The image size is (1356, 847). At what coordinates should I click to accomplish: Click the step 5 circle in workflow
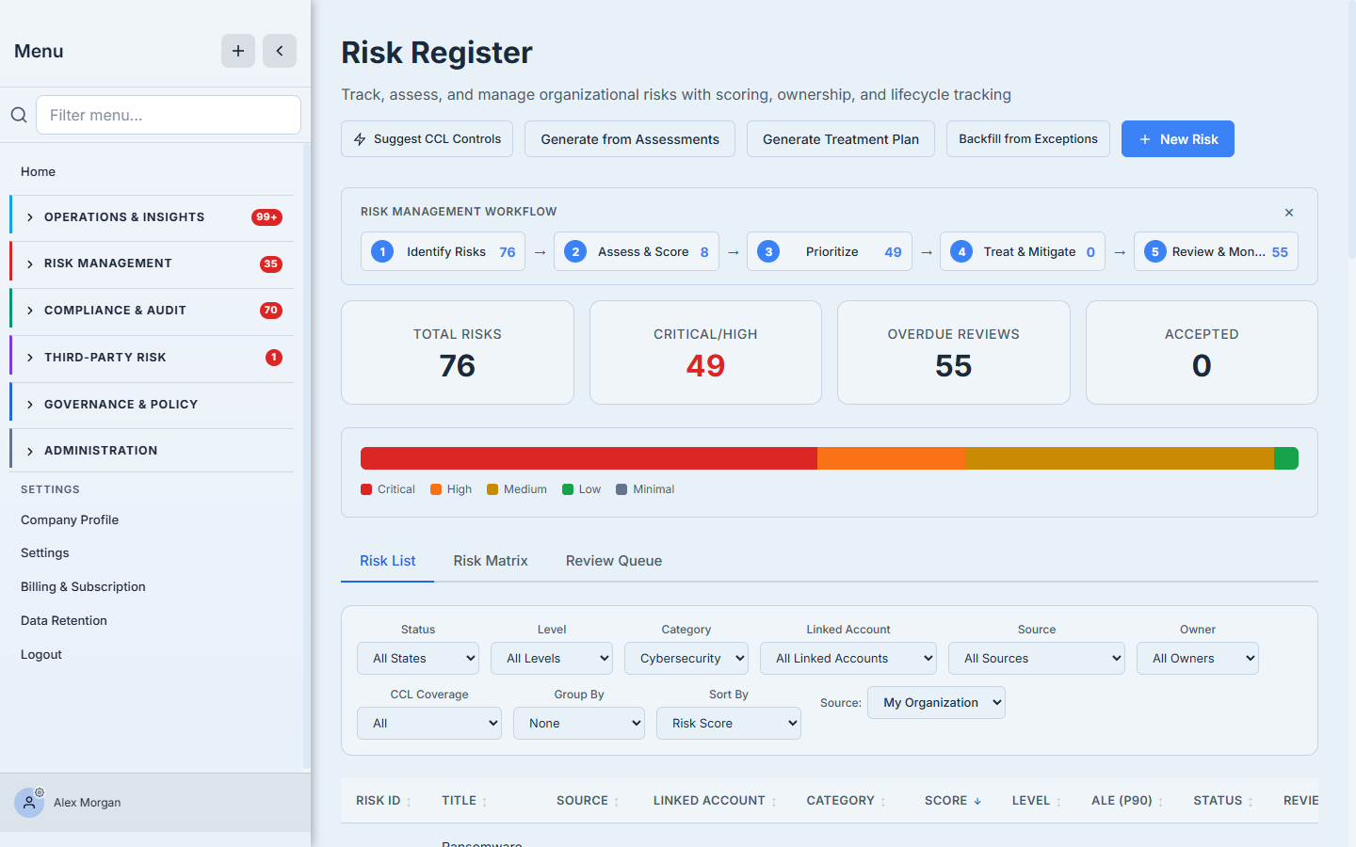(1155, 251)
